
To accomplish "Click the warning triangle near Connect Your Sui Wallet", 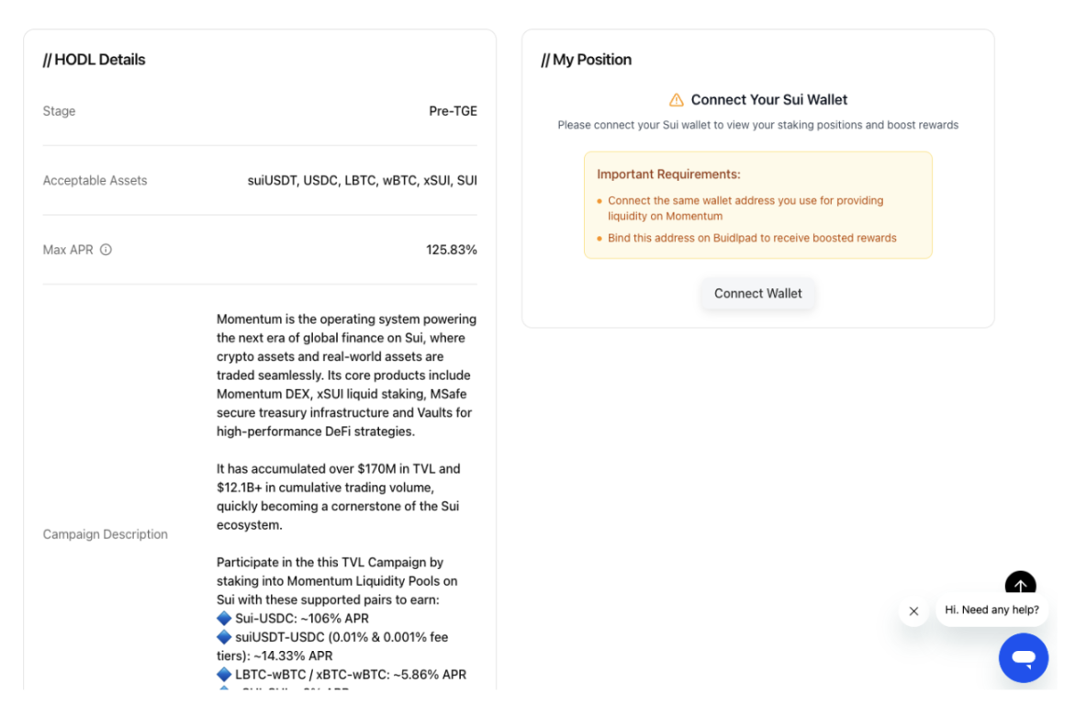I will pyautogui.click(x=677, y=100).
